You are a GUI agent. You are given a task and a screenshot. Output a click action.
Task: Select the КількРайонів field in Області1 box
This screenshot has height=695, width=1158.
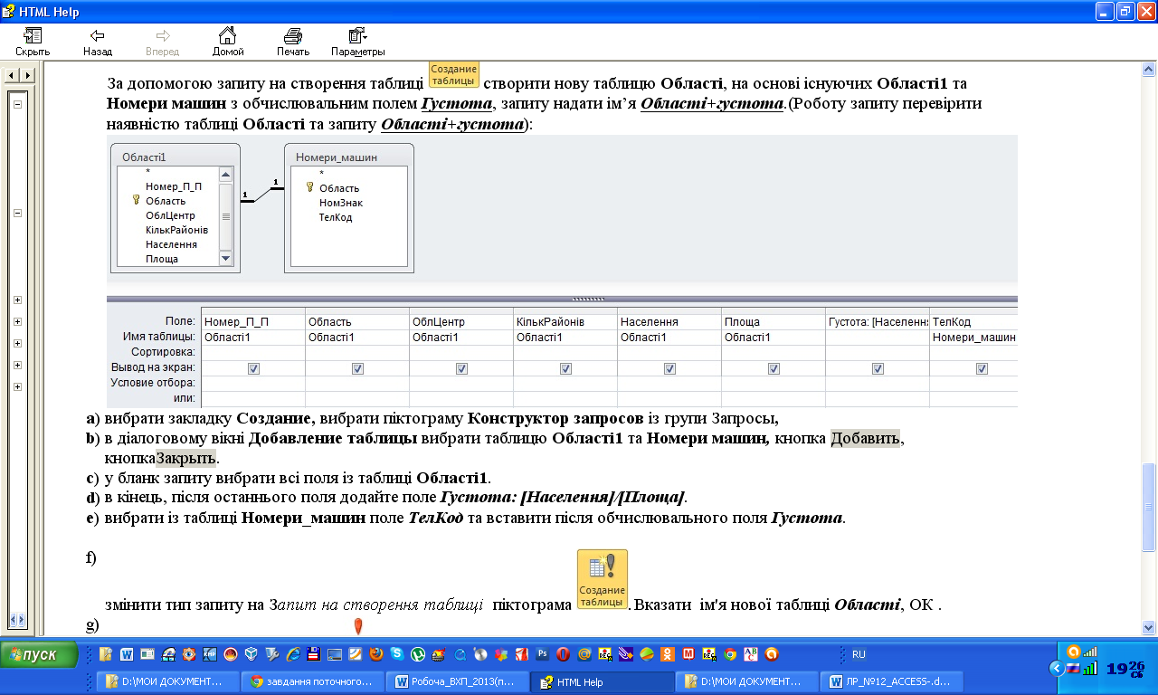(x=176, y=230)
